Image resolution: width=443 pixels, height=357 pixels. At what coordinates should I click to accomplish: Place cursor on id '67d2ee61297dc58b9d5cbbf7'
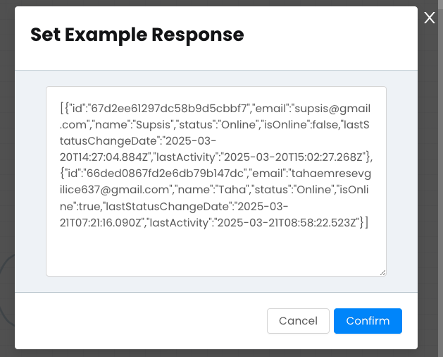[169, 109]
